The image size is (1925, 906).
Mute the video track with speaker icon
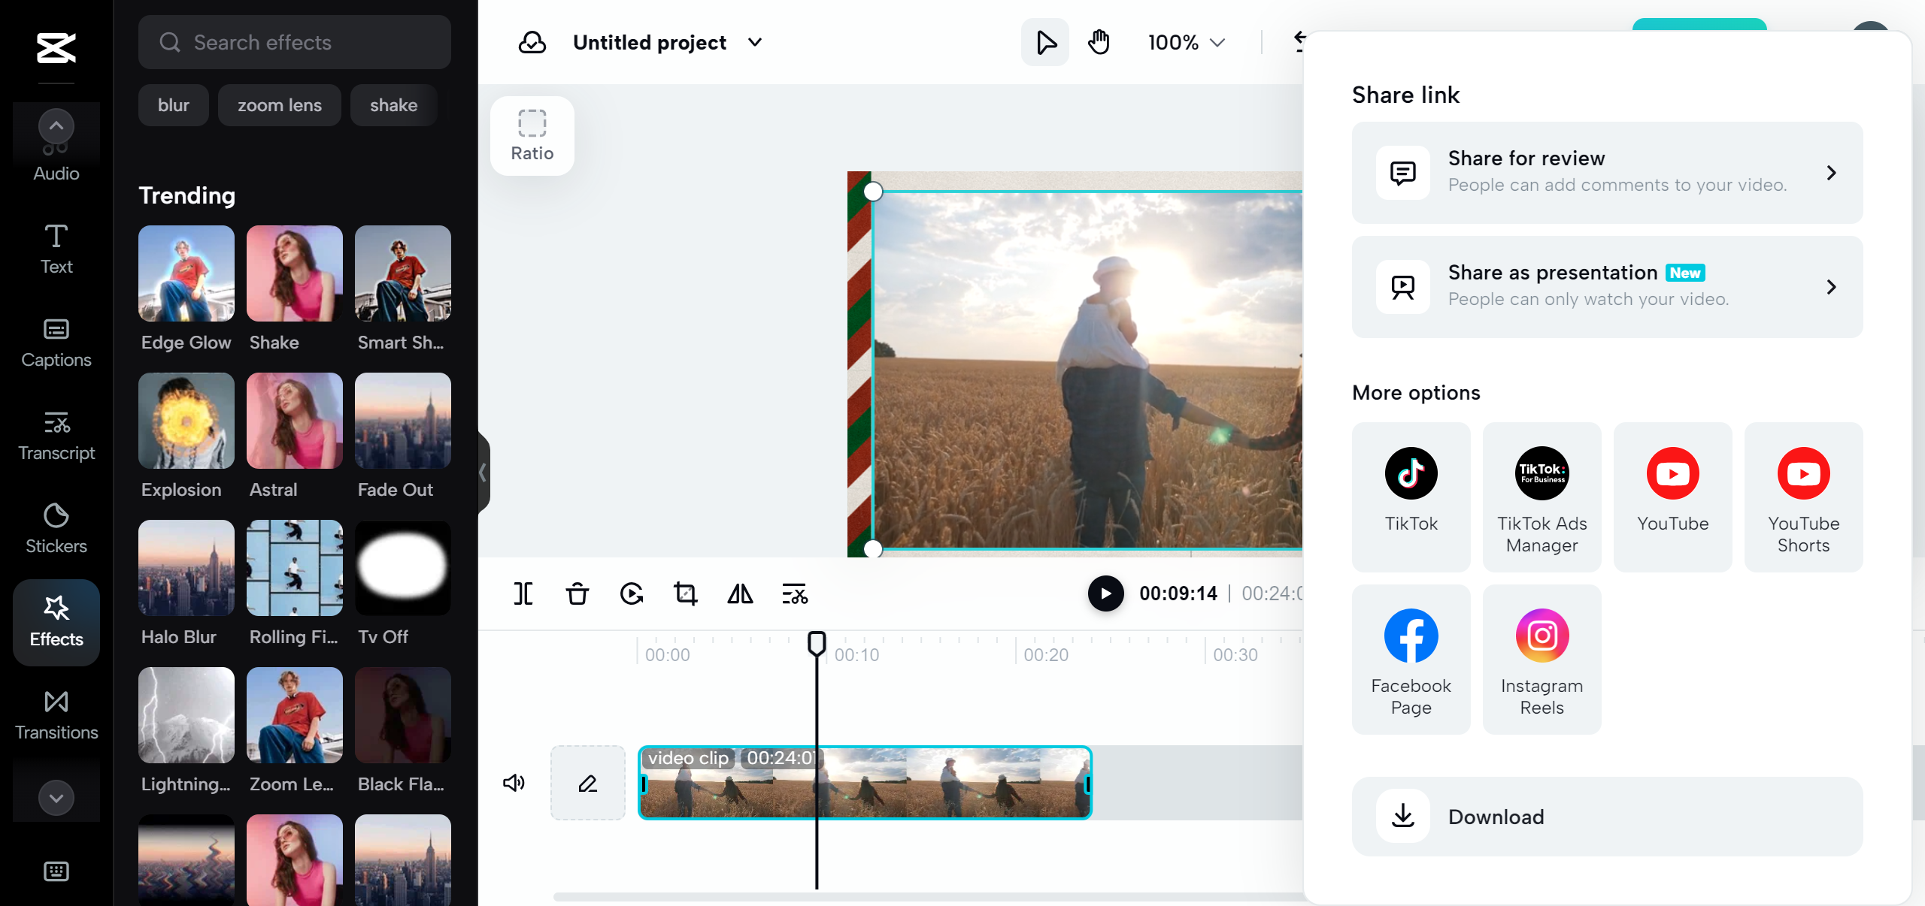point(514,783)
